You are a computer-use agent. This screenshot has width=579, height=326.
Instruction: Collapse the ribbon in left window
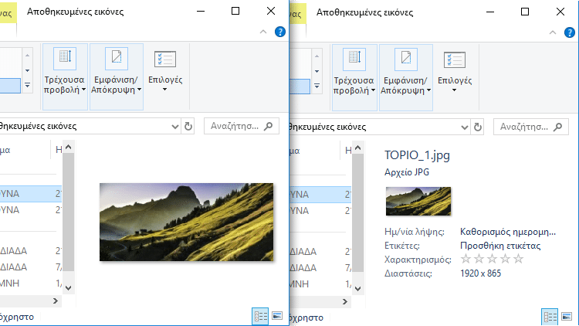pos(263,32)
